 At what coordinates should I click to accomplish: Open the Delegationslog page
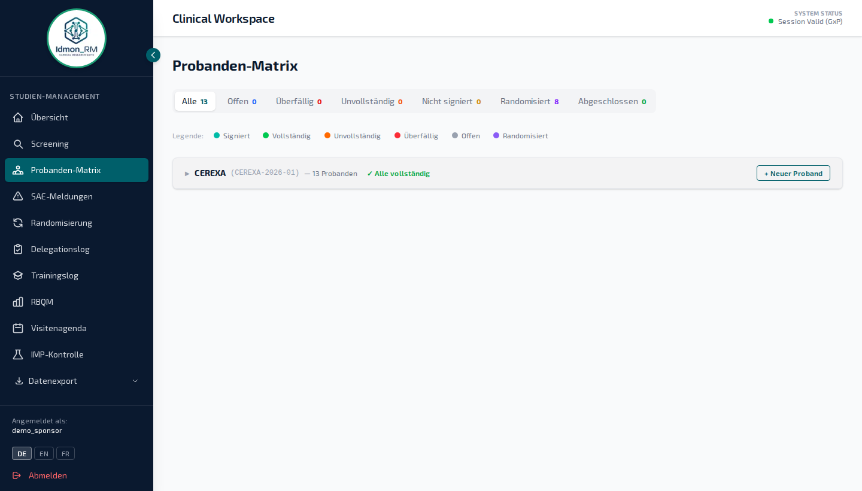click(x=77, y=249)
